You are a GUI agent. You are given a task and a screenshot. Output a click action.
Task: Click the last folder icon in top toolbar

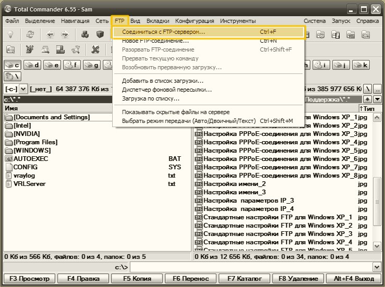(366, 34)
